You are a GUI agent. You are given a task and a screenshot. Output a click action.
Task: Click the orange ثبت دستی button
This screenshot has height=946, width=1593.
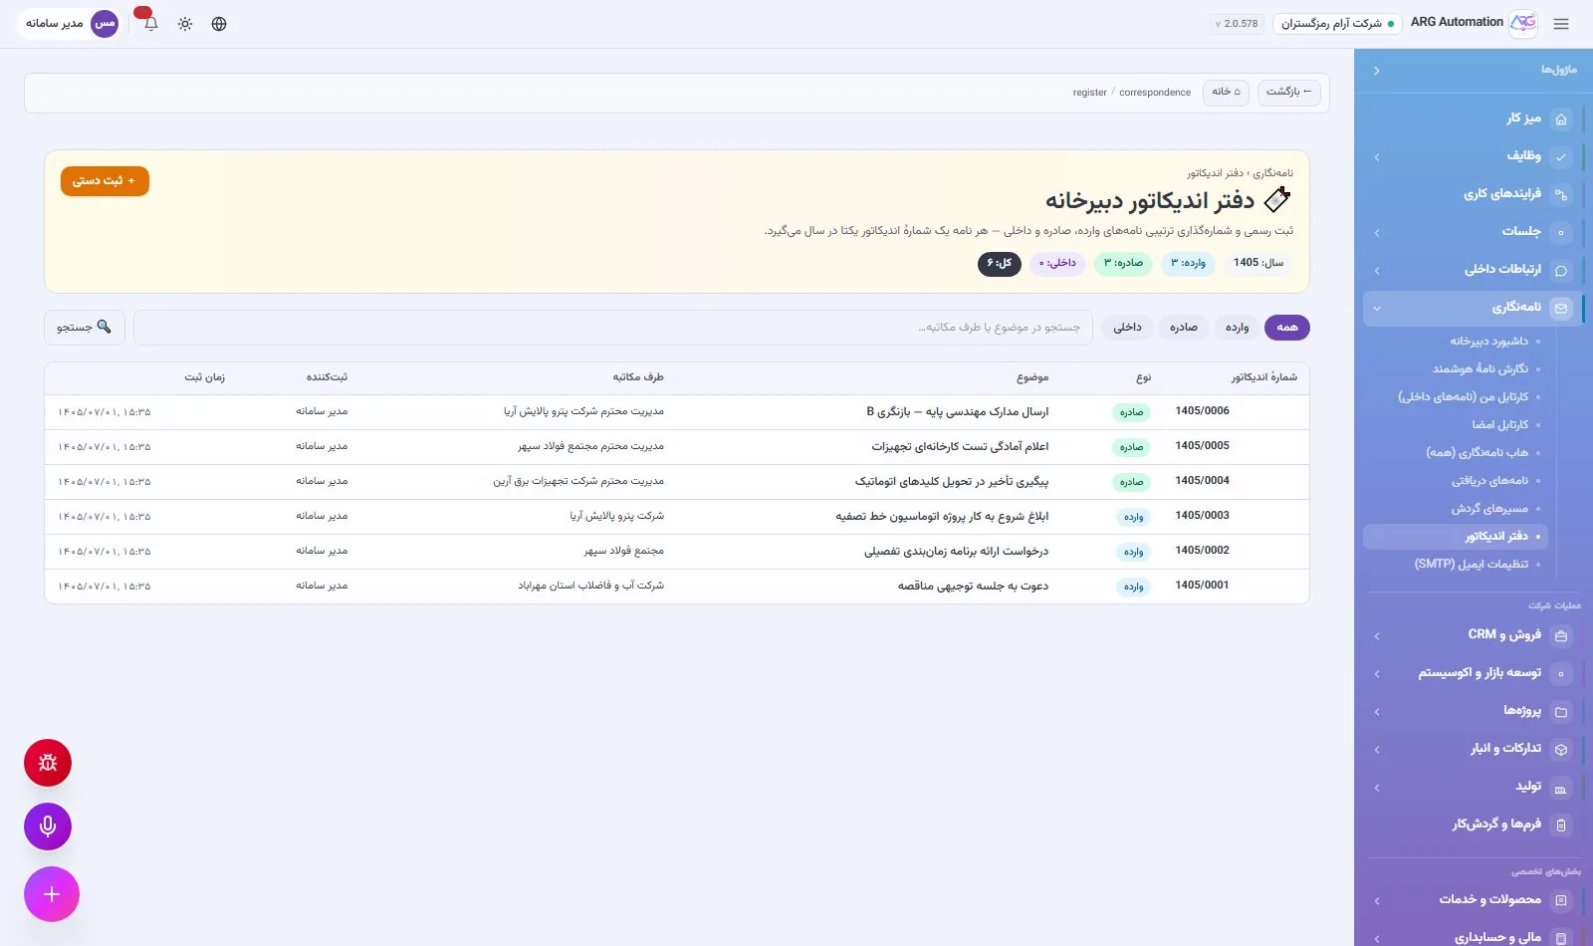[x=105, y=181]
